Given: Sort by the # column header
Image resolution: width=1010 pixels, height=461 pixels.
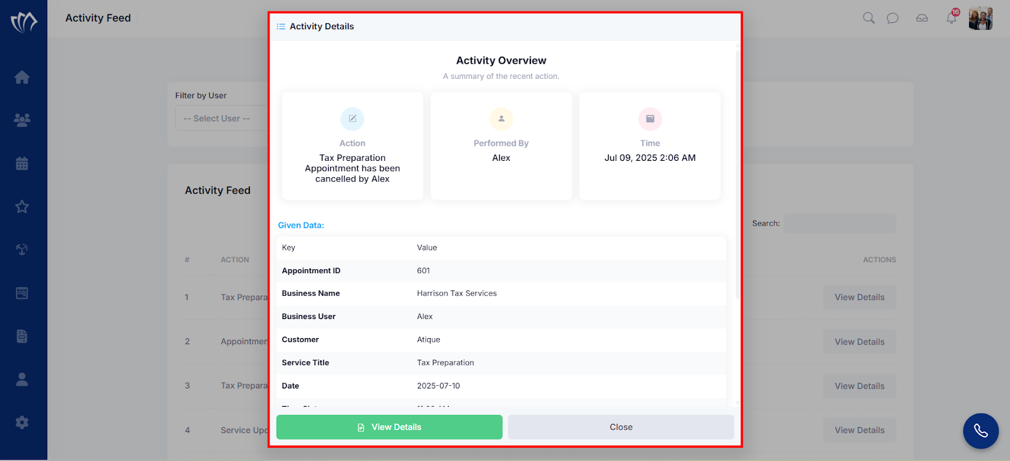Looking at the screenshot, I should [187, 260].
